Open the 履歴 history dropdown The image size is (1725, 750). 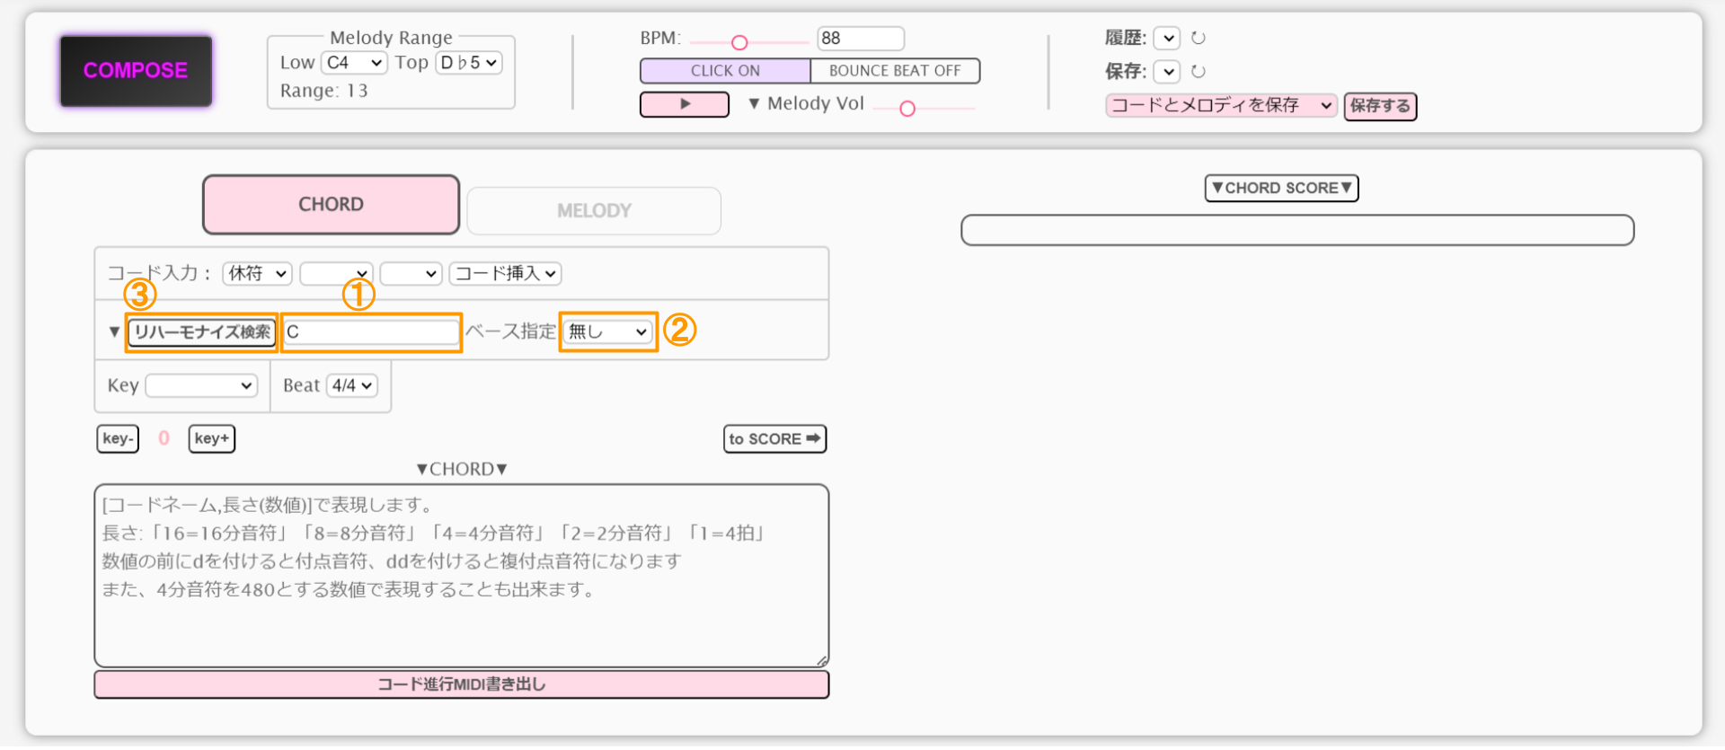point(1166,39)
